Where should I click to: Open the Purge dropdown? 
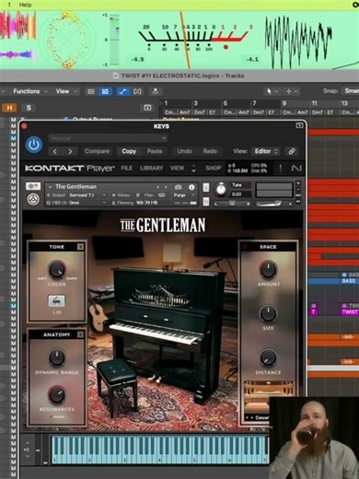(183, 195)
